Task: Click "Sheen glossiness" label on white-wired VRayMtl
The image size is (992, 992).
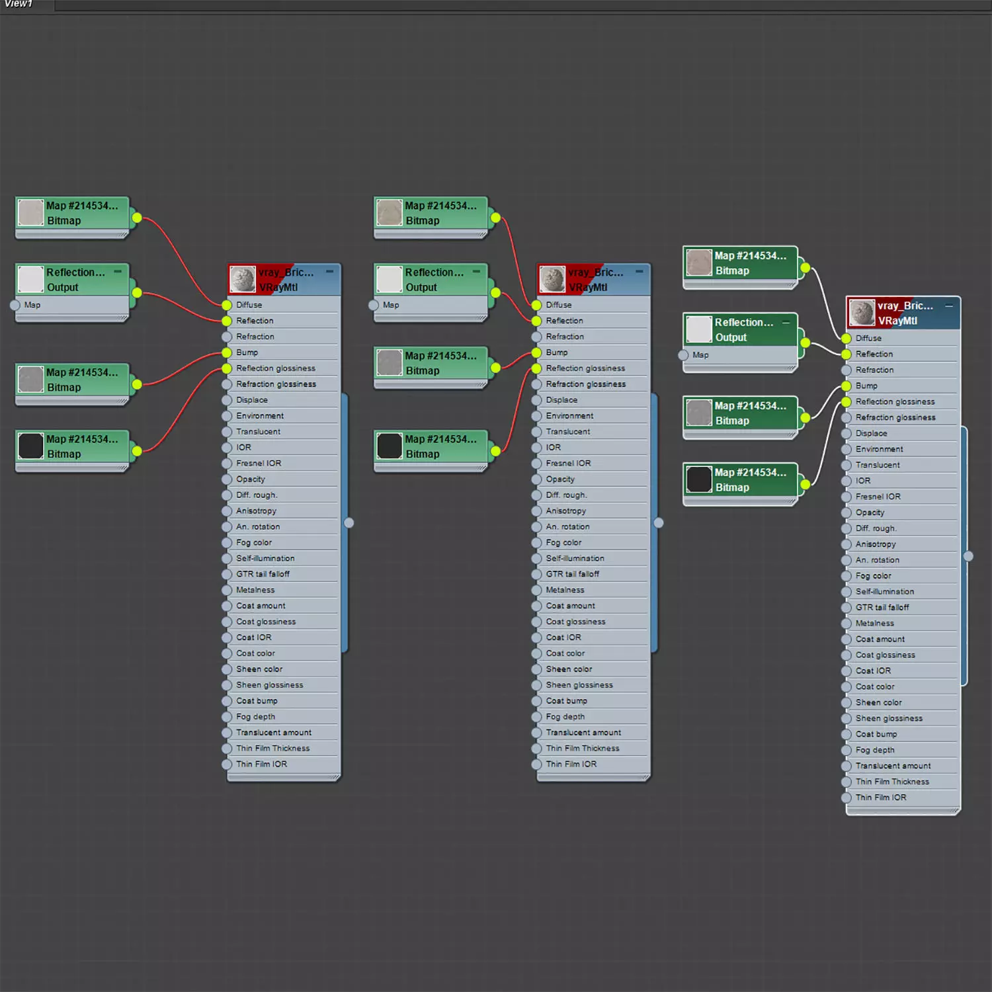Action: point(889,718)
